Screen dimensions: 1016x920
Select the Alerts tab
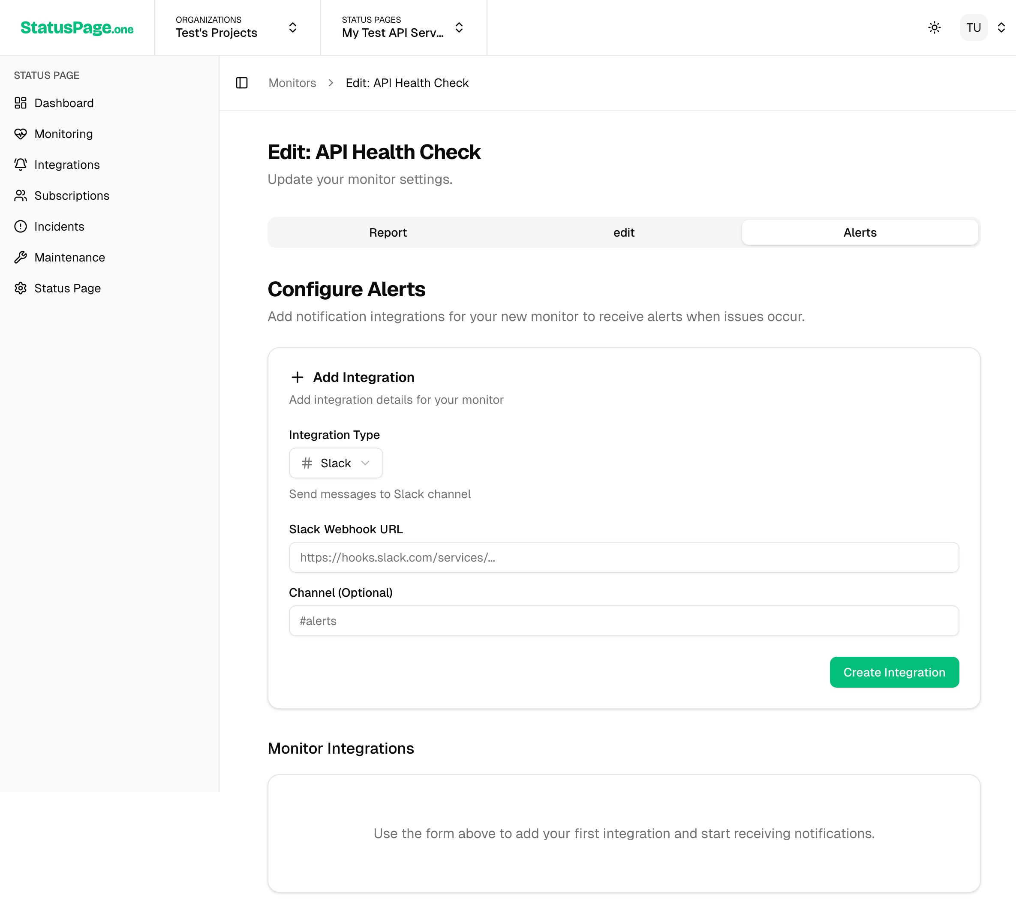pyautogui.click(x=860, y=232)
